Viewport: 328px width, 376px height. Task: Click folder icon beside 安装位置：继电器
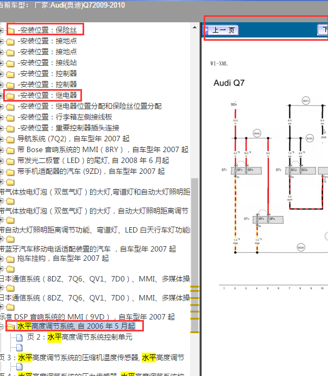click(x=10, y=96)
